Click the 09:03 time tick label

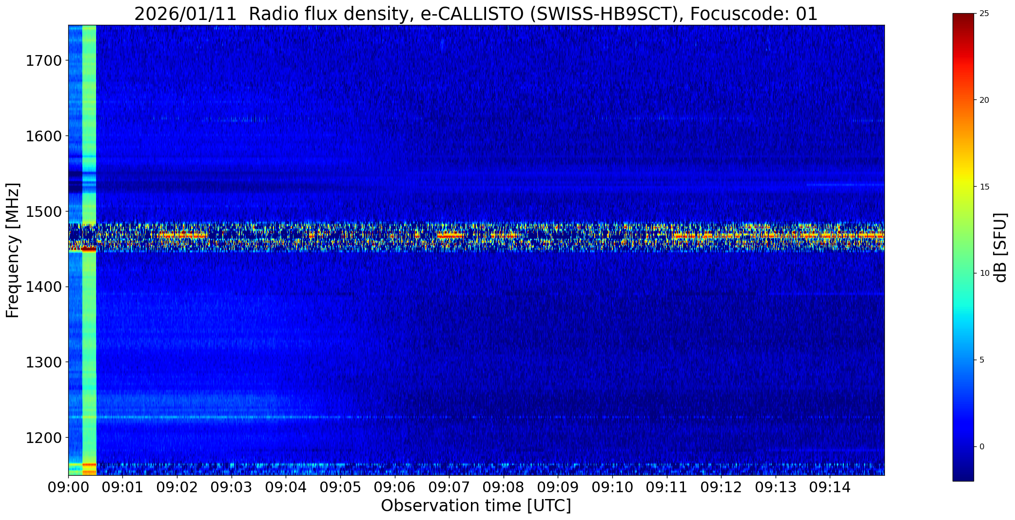(x=232, y=487)
